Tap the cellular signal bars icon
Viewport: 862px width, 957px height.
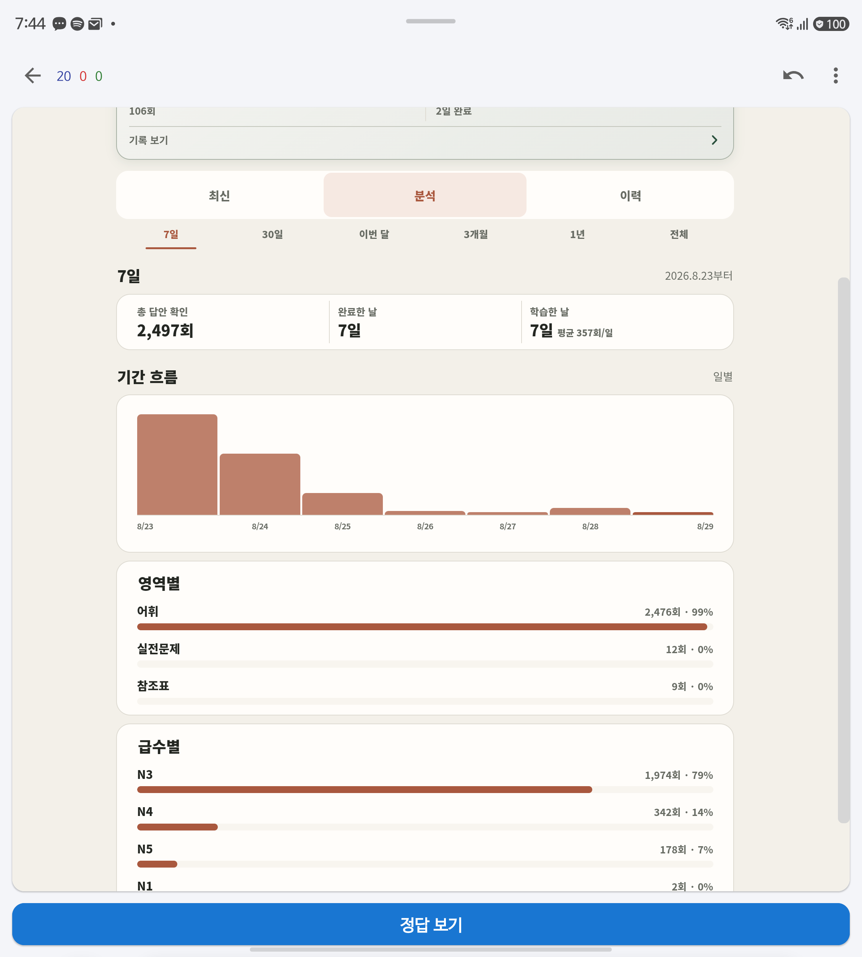(802, 24)
